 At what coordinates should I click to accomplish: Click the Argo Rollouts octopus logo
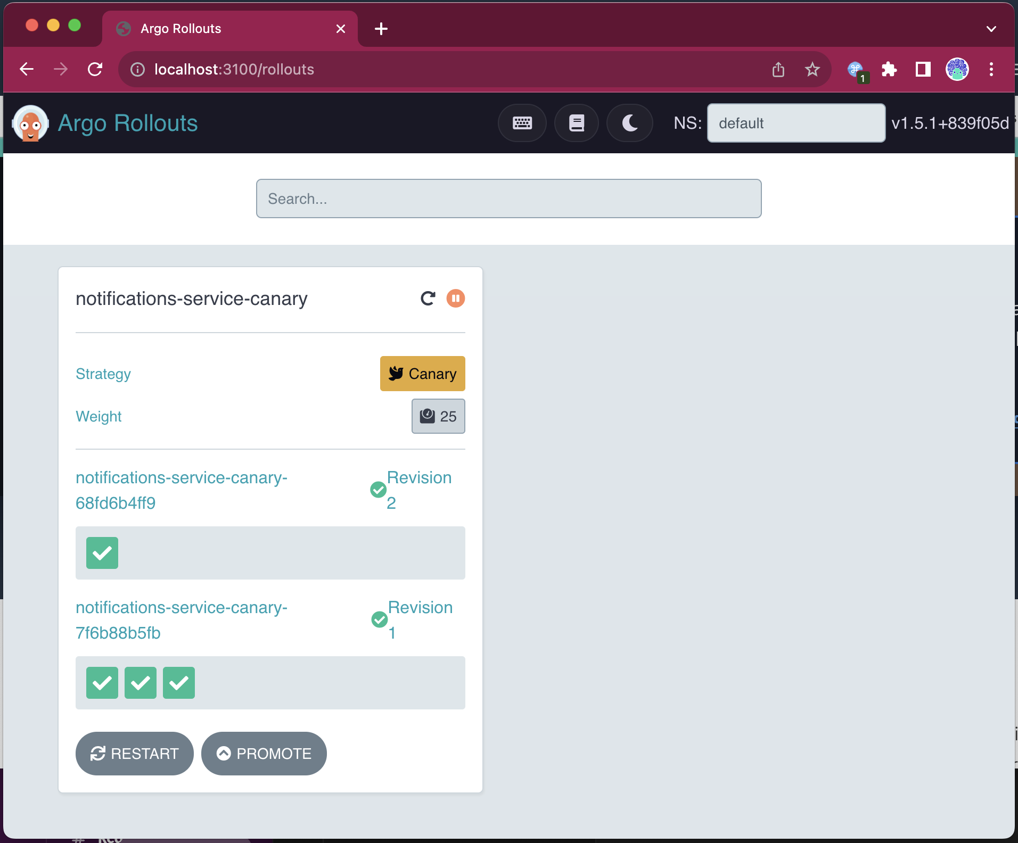point(30,123)
